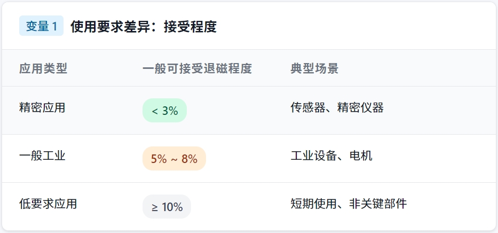Viewport: 498px width, 233px height.
Task: Click the 一般工业 row label
Action: pyautogui.click(x=42, y=156)
